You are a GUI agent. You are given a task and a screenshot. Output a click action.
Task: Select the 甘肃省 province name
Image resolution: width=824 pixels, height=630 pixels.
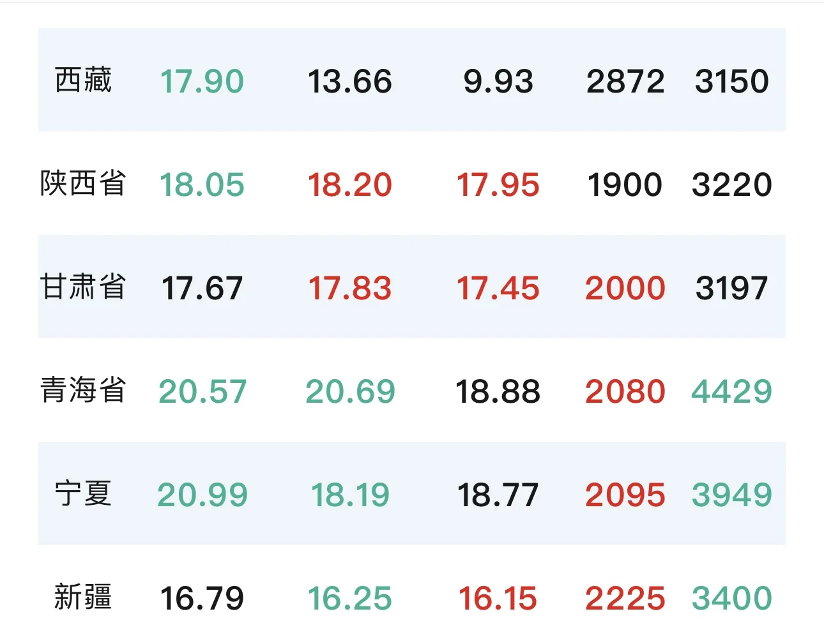tap(83, 287)
